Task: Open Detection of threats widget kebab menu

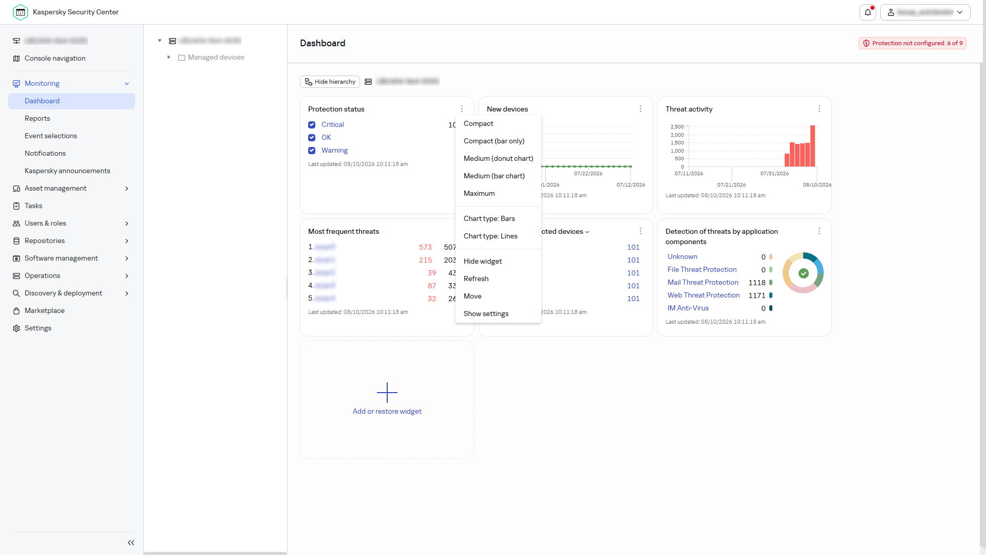Action: [x=819, y=231]
